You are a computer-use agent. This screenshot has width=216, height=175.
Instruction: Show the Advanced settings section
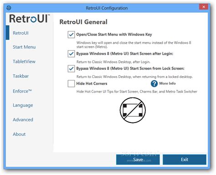[x=23, y=120]
